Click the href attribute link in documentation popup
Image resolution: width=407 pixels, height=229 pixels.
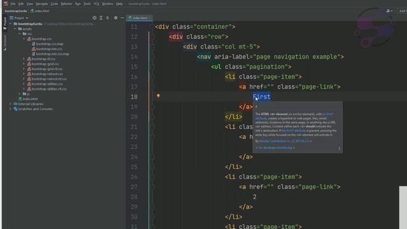[x=293, y=131]
